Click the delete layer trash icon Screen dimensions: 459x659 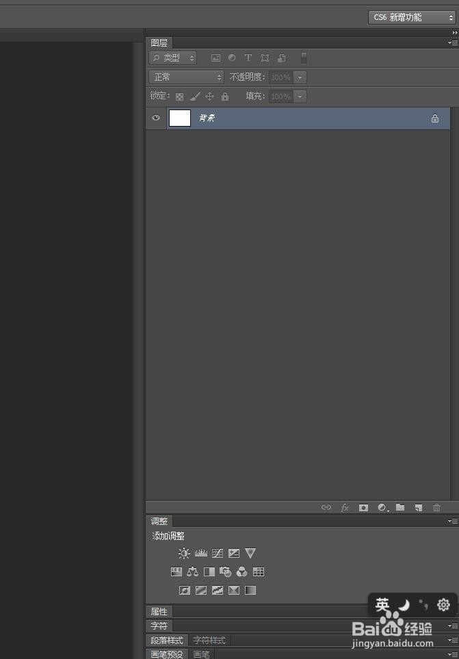pos(436,508)
